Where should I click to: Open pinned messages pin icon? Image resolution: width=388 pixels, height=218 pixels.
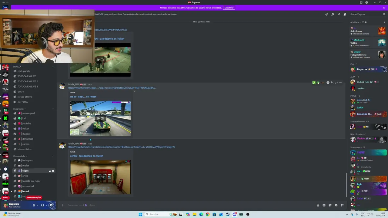339,14
